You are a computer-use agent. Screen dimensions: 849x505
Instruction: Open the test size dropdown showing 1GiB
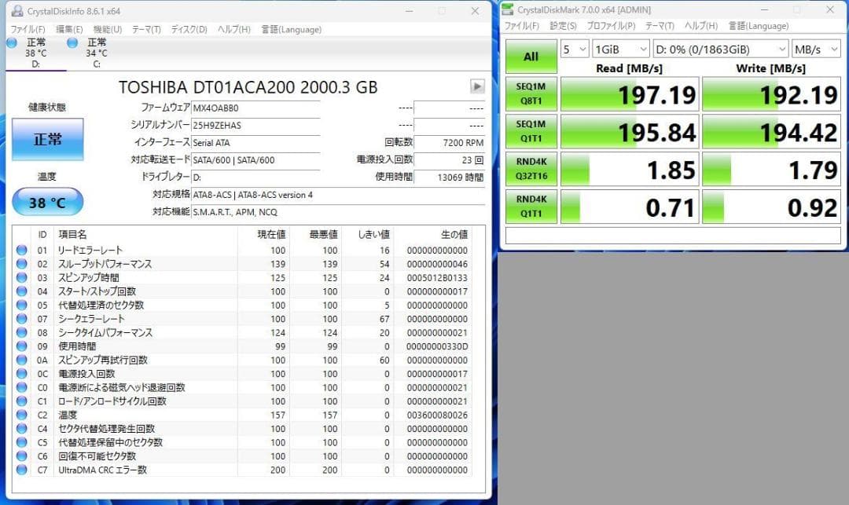click(x=619, y=49)
